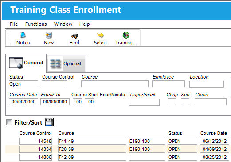Click the Course Date From field
The width and height of the screenshot is (231, 162).
(23, 102)
